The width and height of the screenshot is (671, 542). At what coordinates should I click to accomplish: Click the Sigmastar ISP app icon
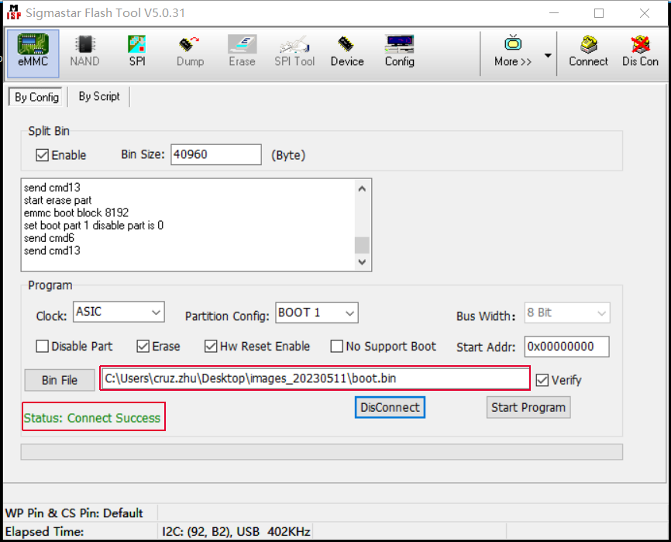click(14, 12)
